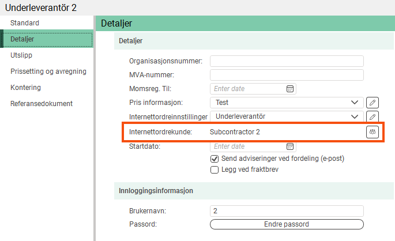395x241 pixels.
Task: Open the Startdato calendar picker
Action: point(290,146)
